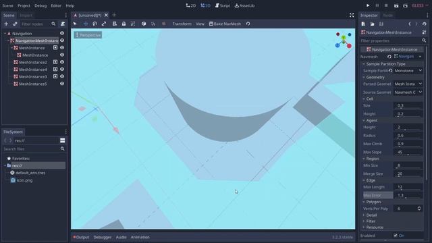
Task: Open the NavigationMeshInstance documentation icon
Action: pos(424,32)
